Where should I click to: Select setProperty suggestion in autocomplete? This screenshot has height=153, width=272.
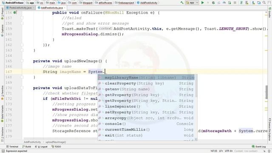point(146,112)
